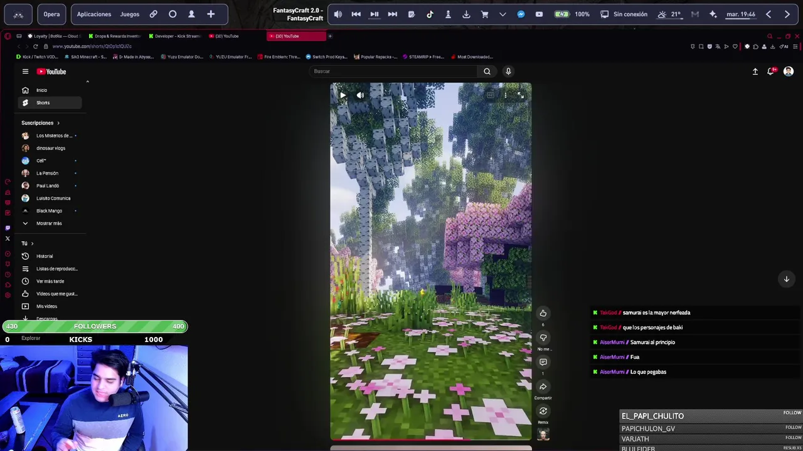Expand Suscripciones section chevron

tap(58, 123)
